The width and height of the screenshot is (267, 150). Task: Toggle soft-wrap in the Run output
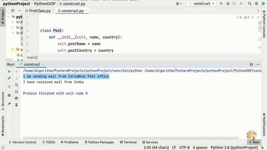(16, 85)
